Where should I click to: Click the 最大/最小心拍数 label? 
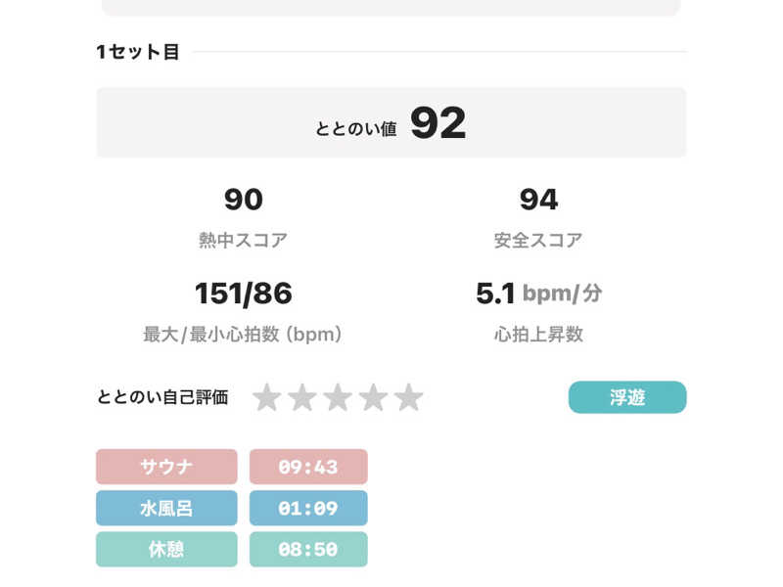pos(243,335)
